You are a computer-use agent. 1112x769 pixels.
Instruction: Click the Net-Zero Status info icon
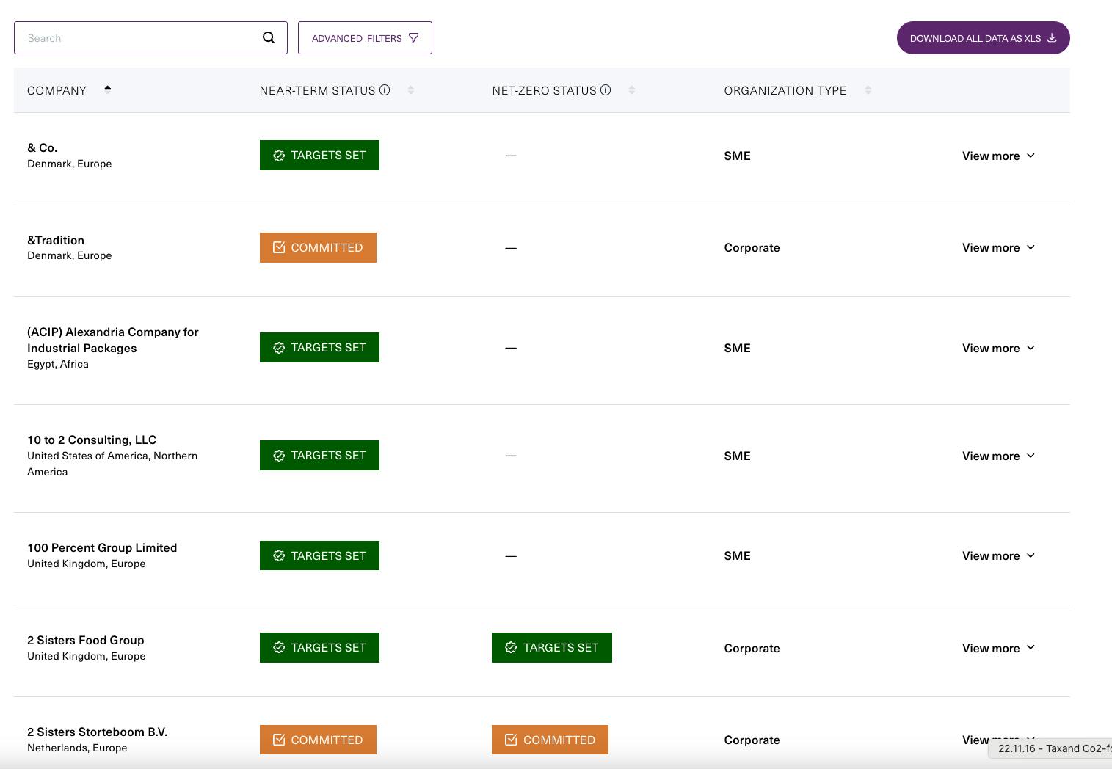coord(606,90)
